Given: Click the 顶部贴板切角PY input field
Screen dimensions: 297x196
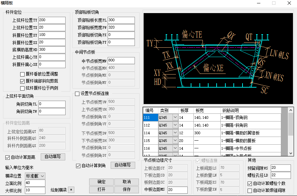Looking at the screenshot, I should pos(121,42).
